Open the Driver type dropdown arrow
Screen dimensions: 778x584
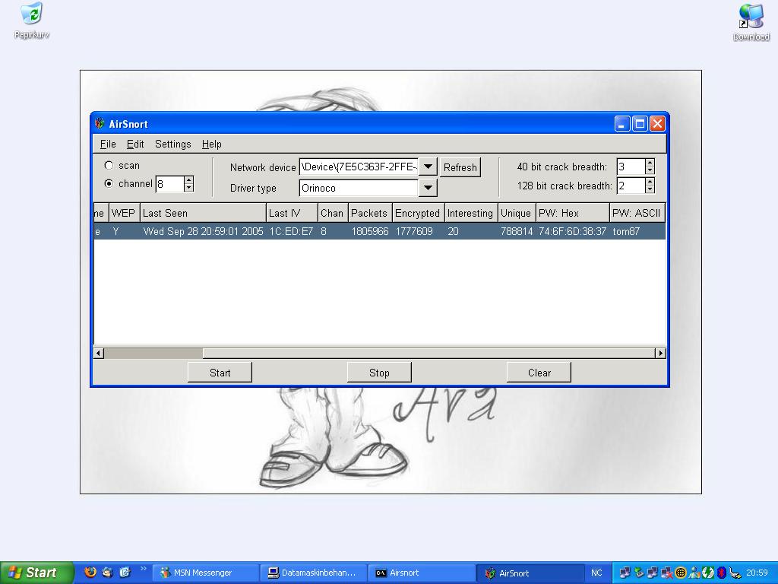pyautogui.click(x=428, y=188)
